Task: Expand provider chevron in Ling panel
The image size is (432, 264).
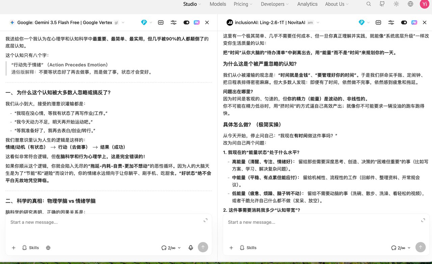Action: pyautogui.click(x=368, y=23)
